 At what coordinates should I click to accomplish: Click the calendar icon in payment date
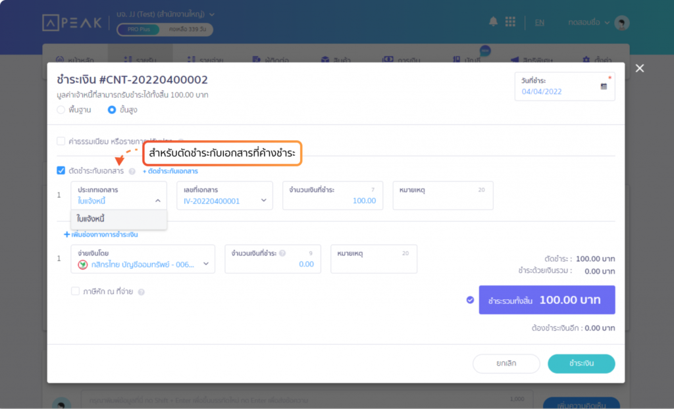604,86
